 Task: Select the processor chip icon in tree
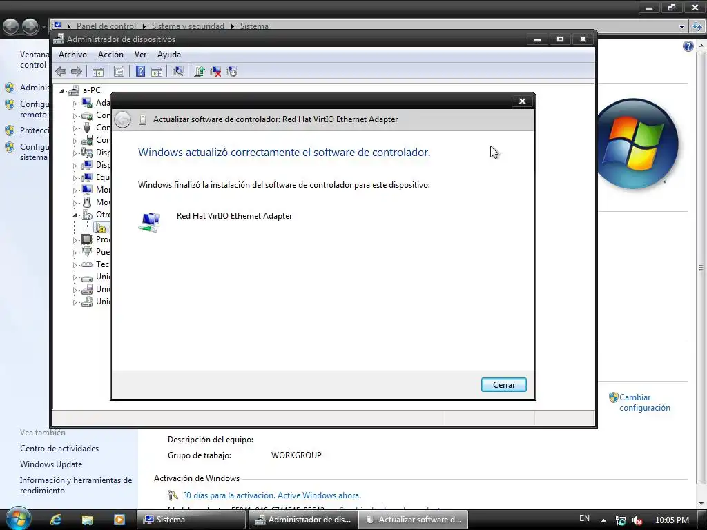(x=86, y=239)
